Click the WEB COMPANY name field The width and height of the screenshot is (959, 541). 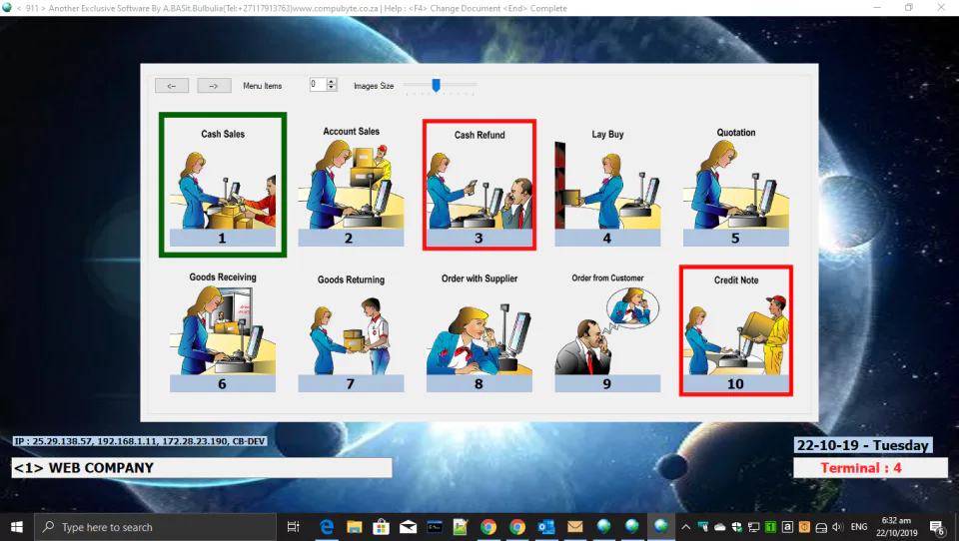click(x=202, y=468)
